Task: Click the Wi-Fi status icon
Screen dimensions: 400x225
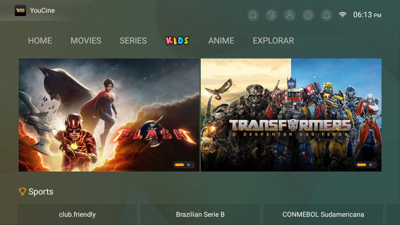Action: [x=343, y=15]
